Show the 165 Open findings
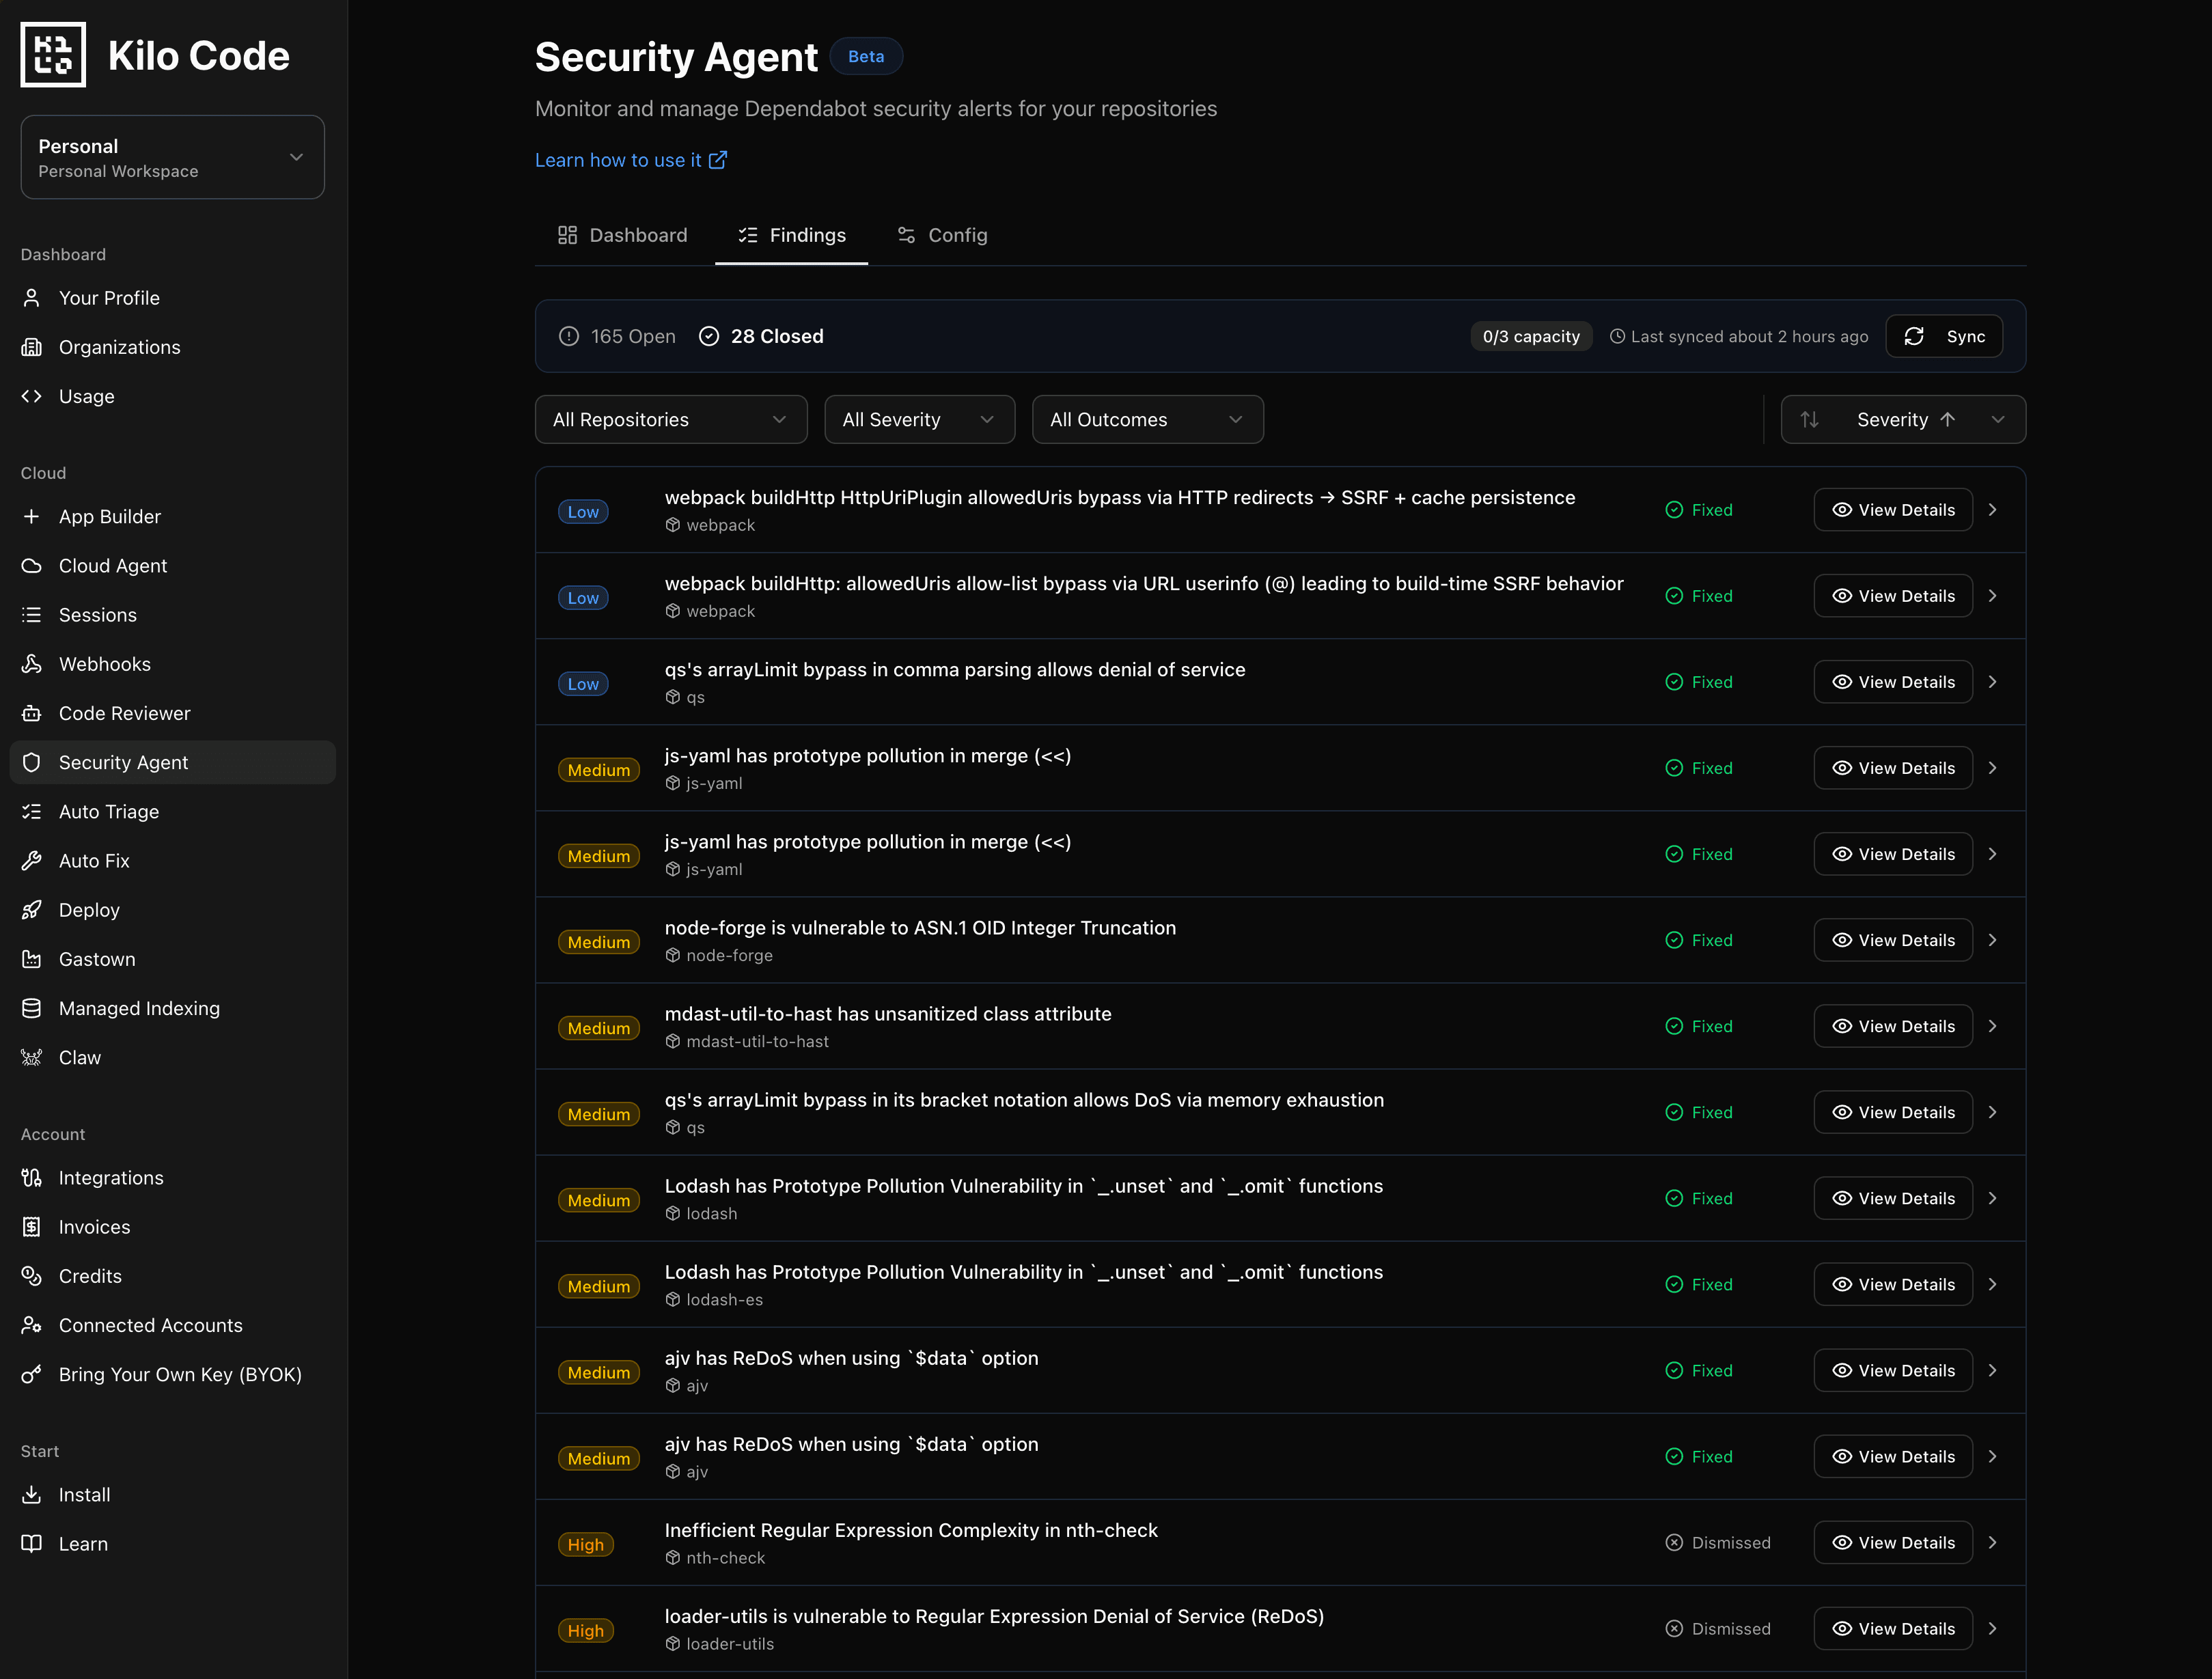The width and height of the screenshot is (2212, 1679). (617, 336)
